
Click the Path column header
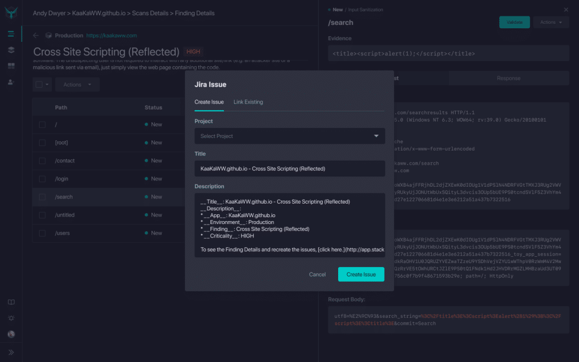pos(61,107)
